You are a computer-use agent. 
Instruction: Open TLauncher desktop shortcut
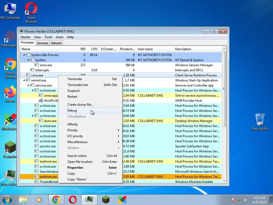(10, 149)
